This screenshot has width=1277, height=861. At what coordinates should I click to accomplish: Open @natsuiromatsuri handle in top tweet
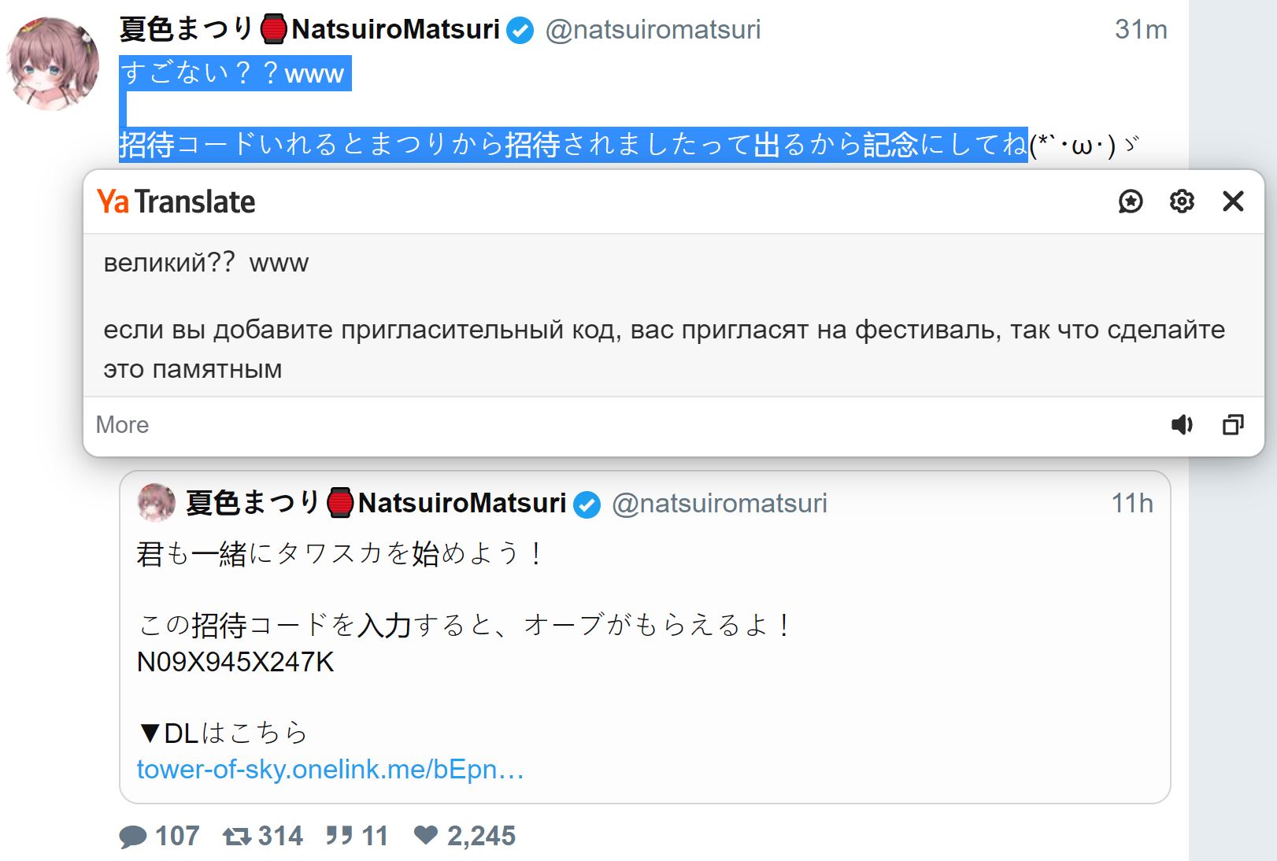[x=653, y=29]
